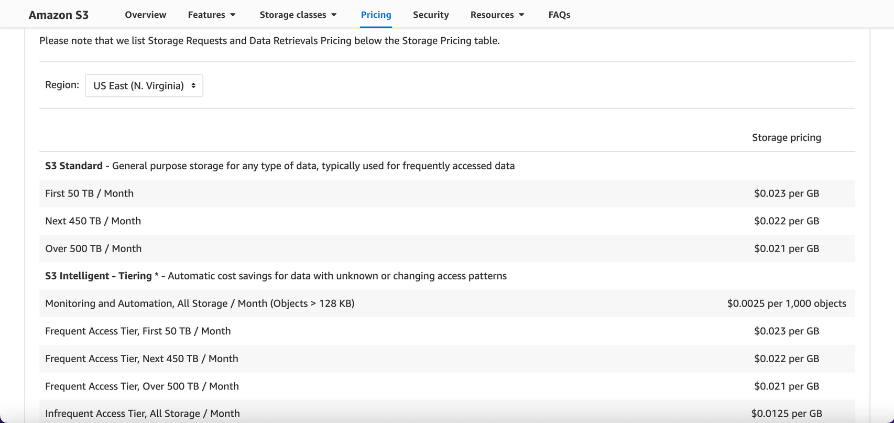Click the Over 500 TB / Month row label
This screenshot has height=423, width=894.
93,248
